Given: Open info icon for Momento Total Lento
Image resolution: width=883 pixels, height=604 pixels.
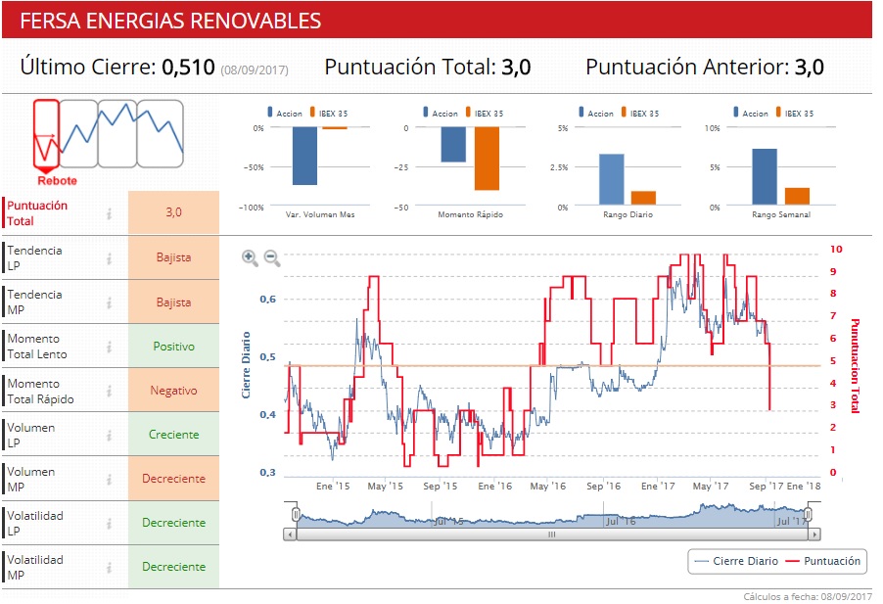Looking at the screenshot, I should coord(110,347).
